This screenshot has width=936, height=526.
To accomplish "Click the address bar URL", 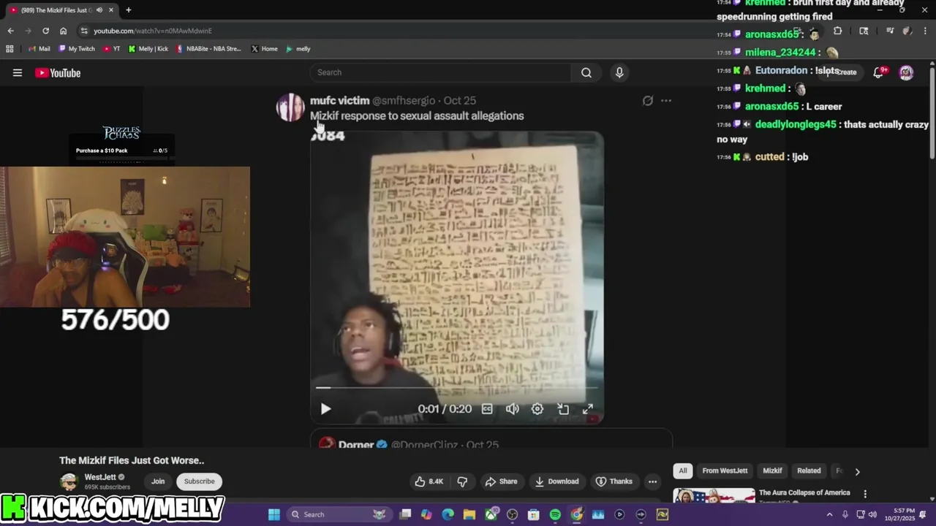I will pos(153,31).
